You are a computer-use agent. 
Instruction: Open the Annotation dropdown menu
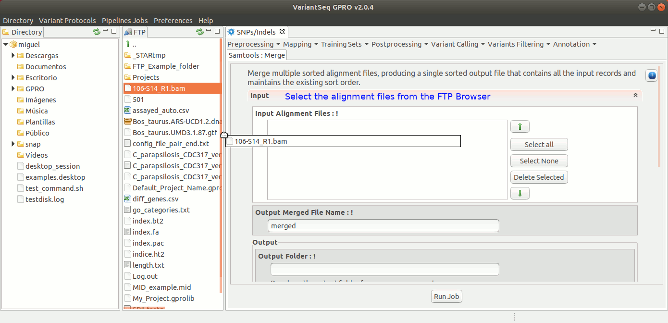coord(574,44)
